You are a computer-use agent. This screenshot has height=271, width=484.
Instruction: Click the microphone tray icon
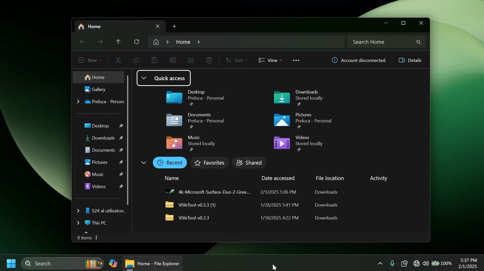(392, 263)
